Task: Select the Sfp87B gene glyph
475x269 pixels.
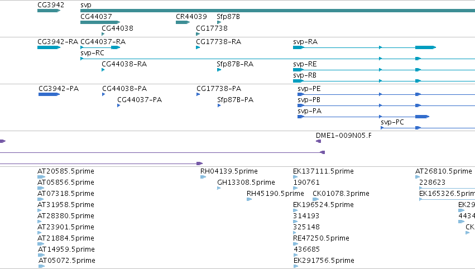Action: click(x=219, y=22)
